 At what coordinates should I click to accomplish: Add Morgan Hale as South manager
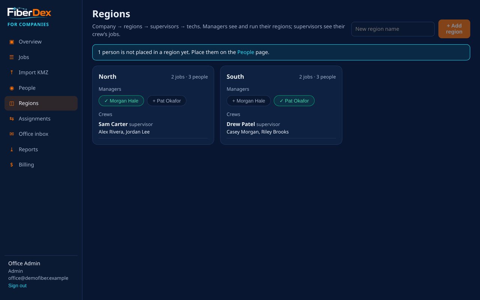click(249, 101)
